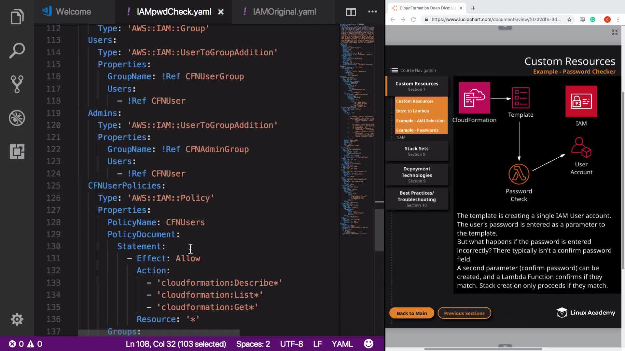Screen dimensions: 625x351
Task: Open the Extensions sidebar view
Action: pyautogui.click(x=17, y=152)
